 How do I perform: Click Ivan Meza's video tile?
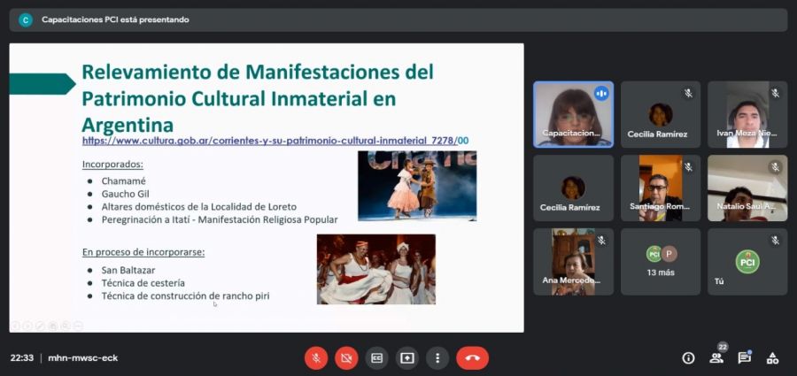point(747,114)
